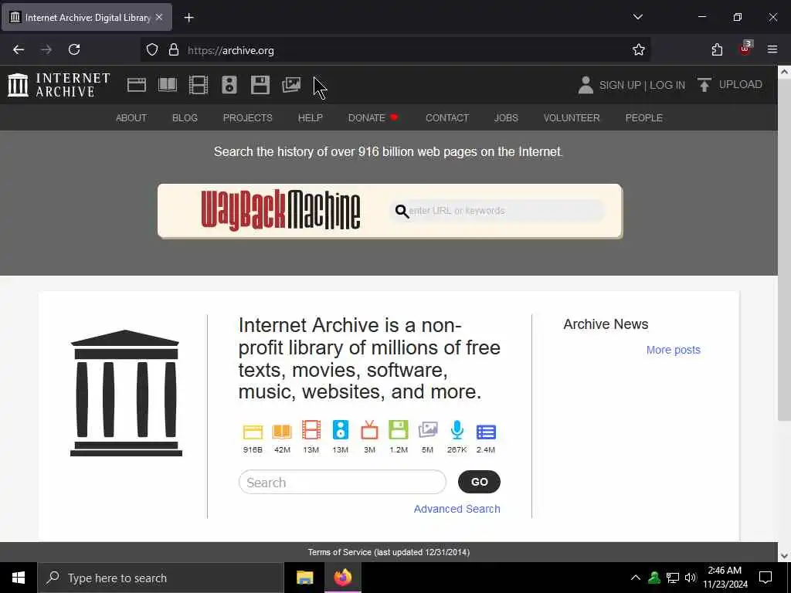The image size is (791, 593).
Task: Open the DONATE menu item
Action: [x=373, y=117]
